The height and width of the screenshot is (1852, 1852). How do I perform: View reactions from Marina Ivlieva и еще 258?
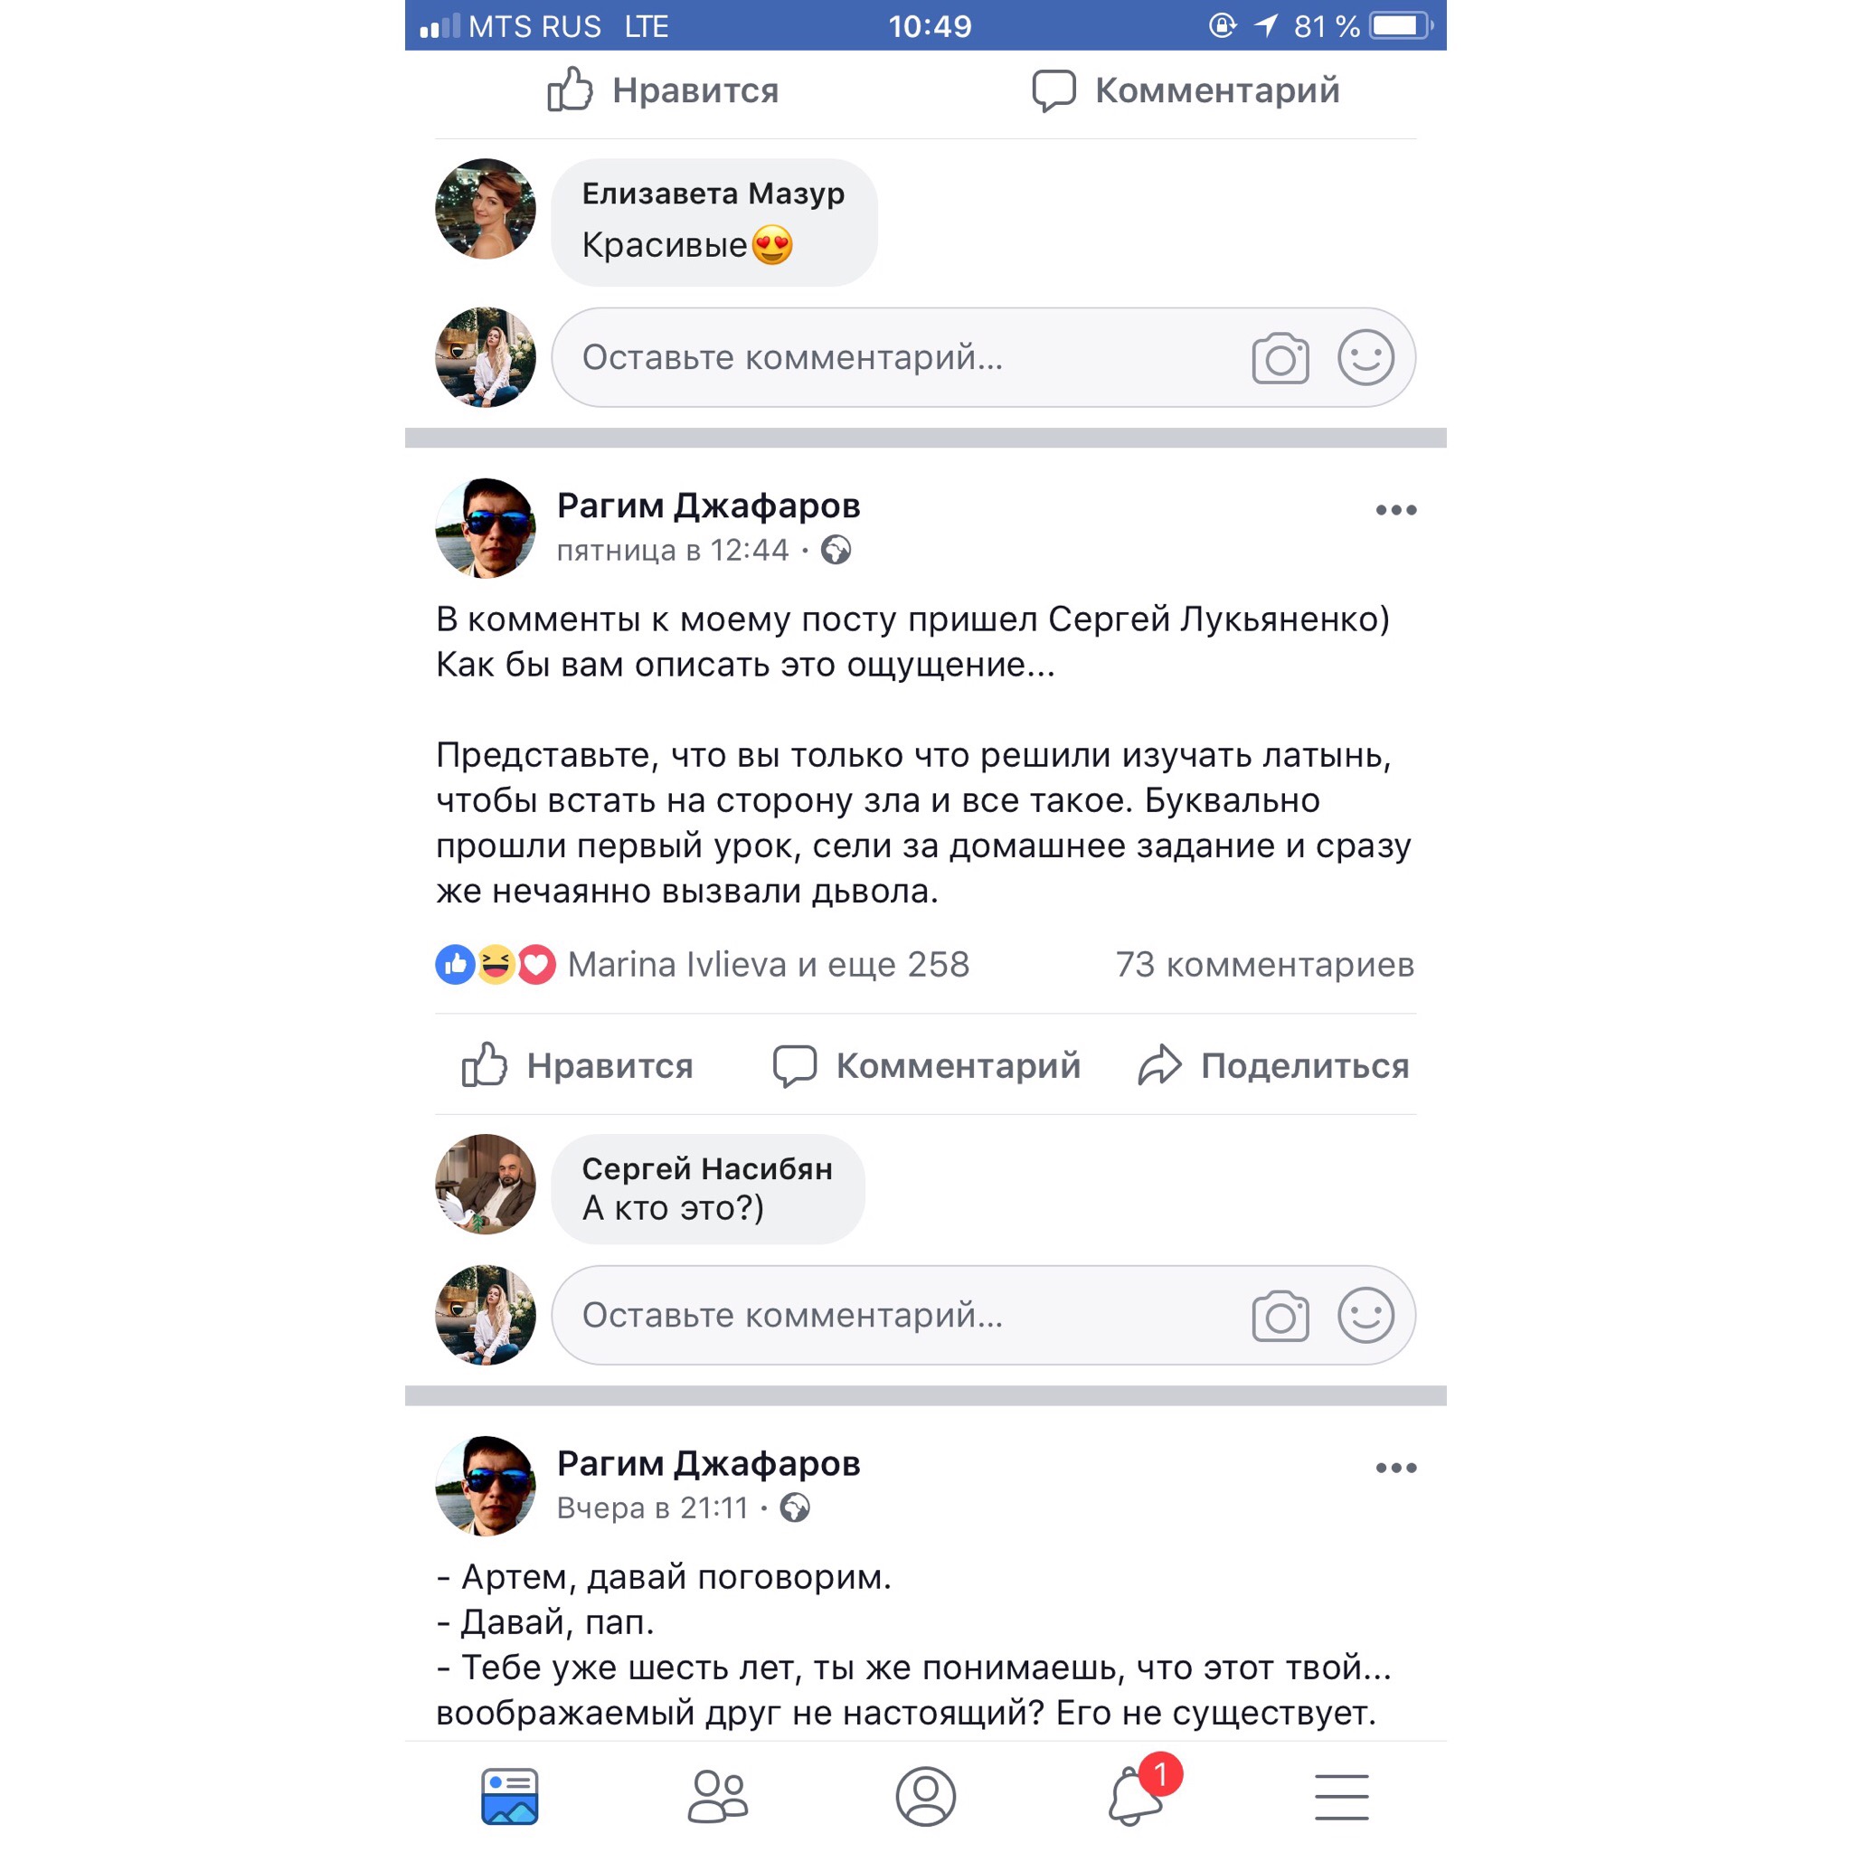[x=703, y=964]
